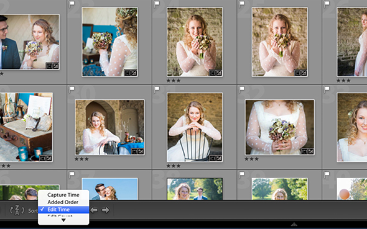Click crop badge on bouquet close-up photo
Screen dimensions: 367x229
[304, 151]
